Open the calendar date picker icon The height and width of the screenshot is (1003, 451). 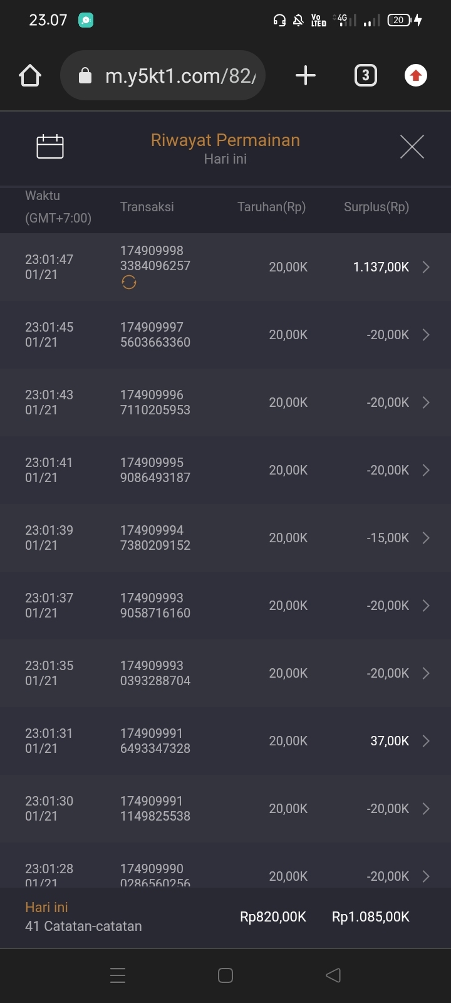(50, 147)
